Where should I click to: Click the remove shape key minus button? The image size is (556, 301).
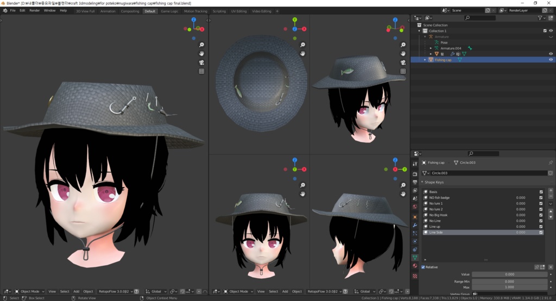551,196
